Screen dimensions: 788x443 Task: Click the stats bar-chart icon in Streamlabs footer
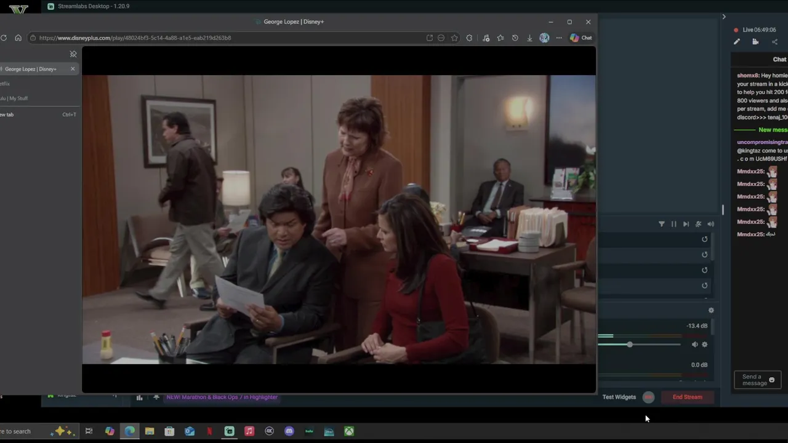(139, 397)
